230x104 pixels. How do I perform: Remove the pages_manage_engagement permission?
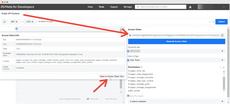[x=129, y=87]
